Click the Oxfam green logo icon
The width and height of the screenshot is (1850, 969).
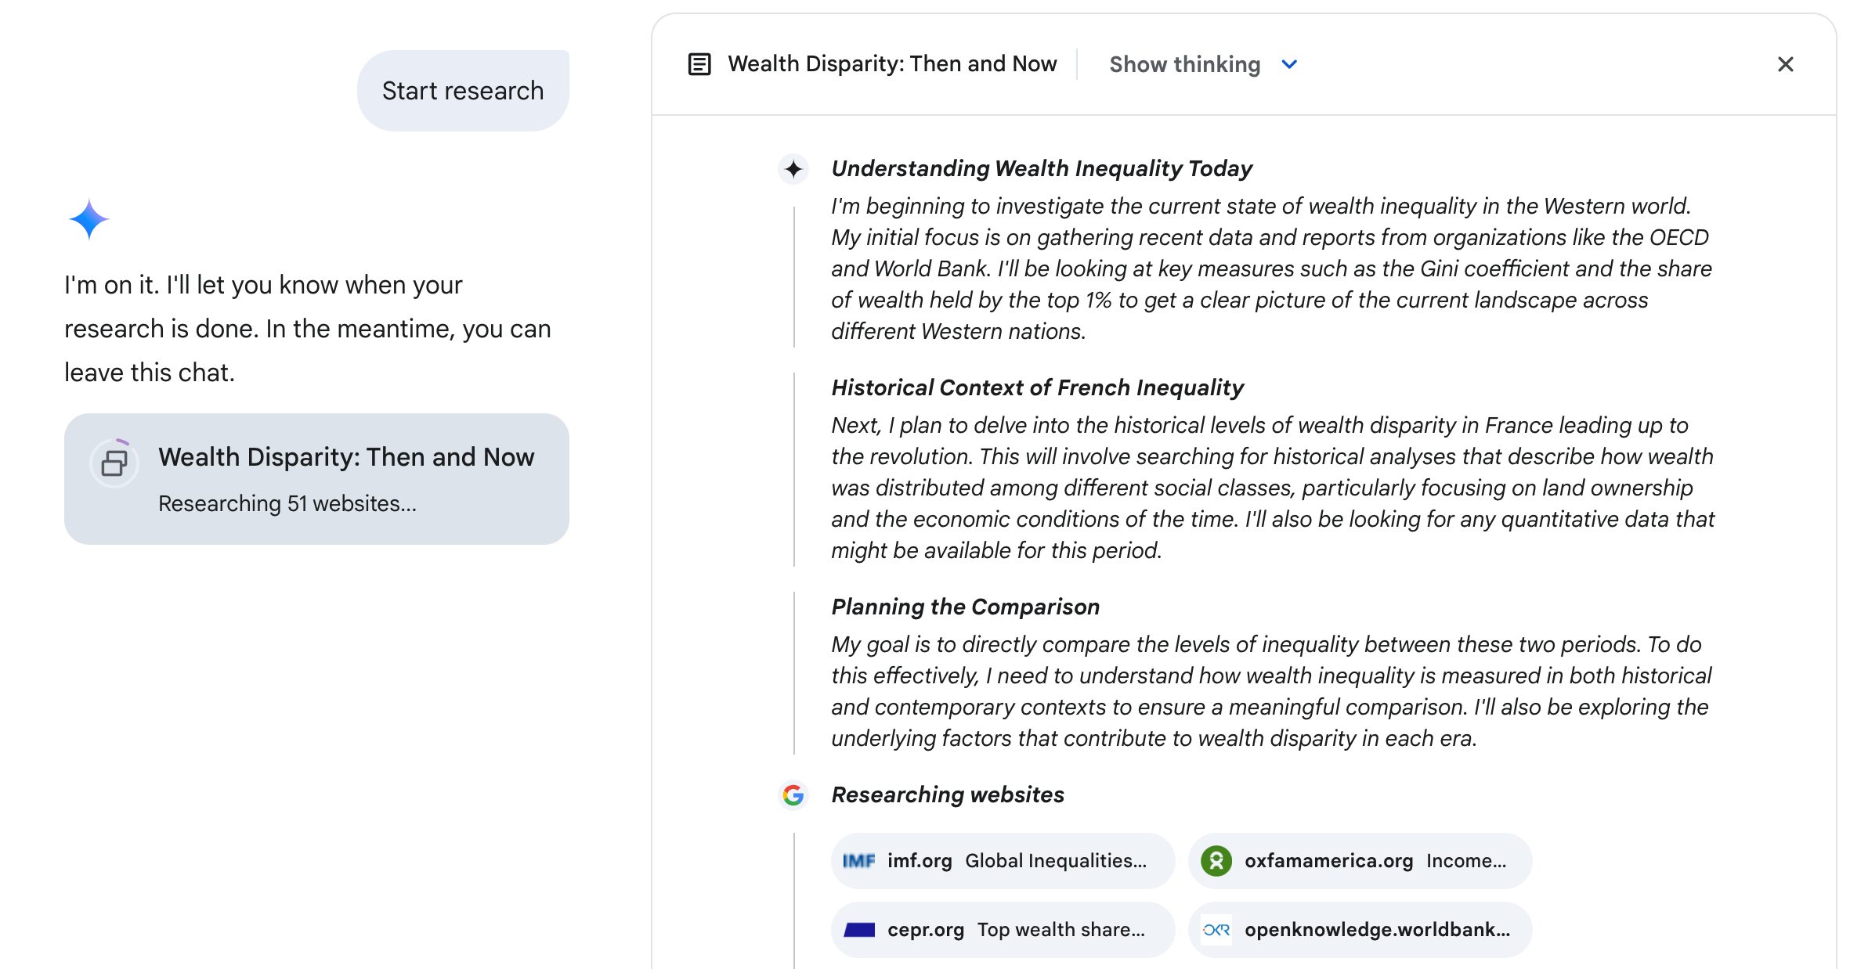pyautogui.click(x=1216, y=861)
